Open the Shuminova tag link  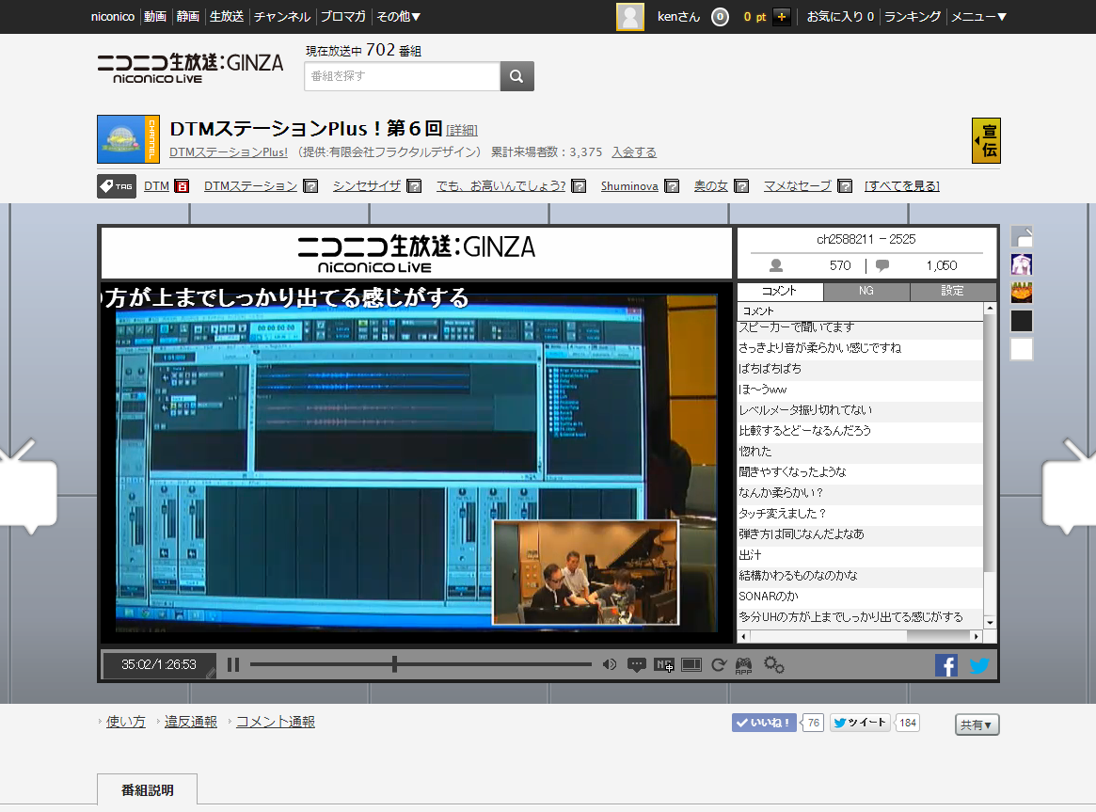[x=629, y=186]
